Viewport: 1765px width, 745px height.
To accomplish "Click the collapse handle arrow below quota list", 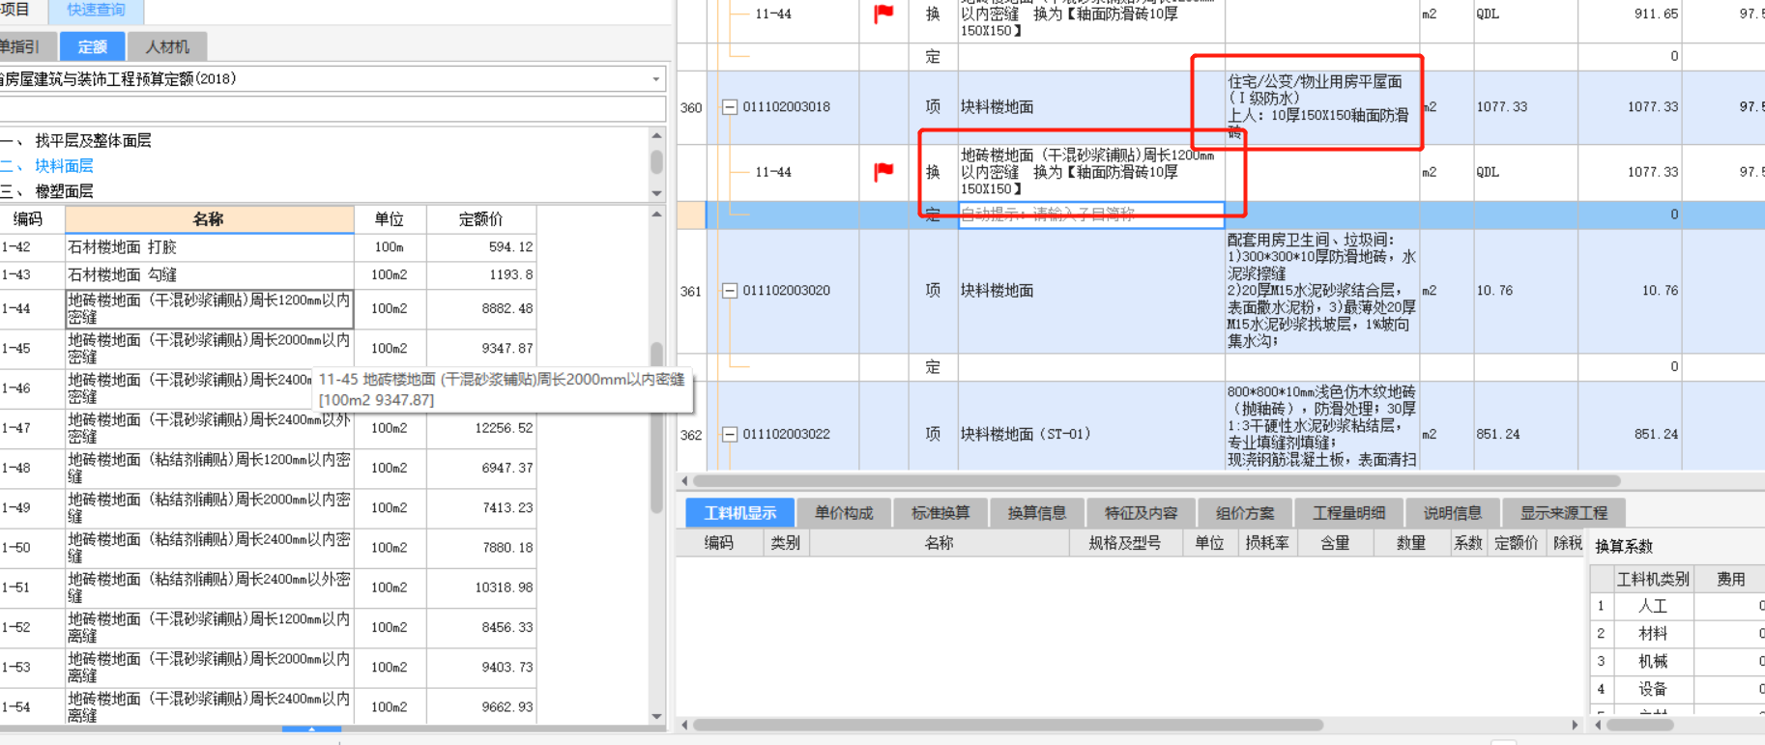I will pos(311,730).
